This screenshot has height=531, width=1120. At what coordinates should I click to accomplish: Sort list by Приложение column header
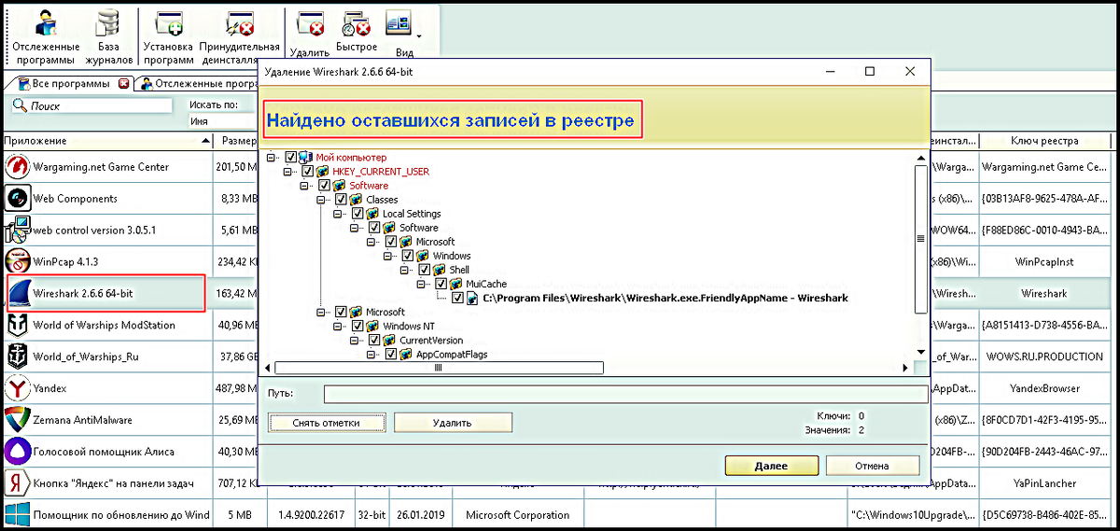tap(106, 141)
